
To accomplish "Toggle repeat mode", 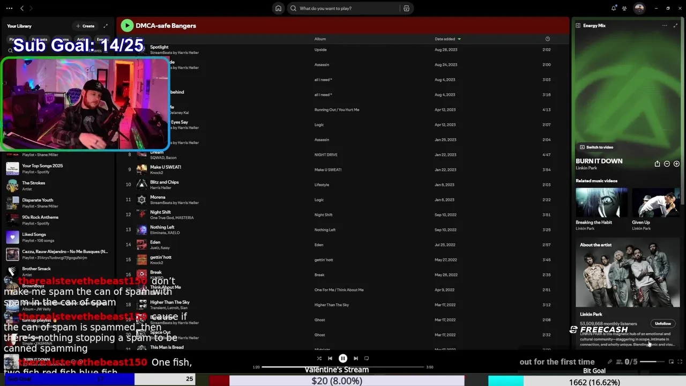I will pos(367,358).
